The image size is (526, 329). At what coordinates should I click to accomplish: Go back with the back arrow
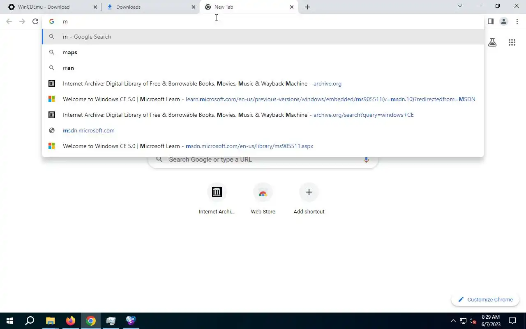(x=9, y=21)
